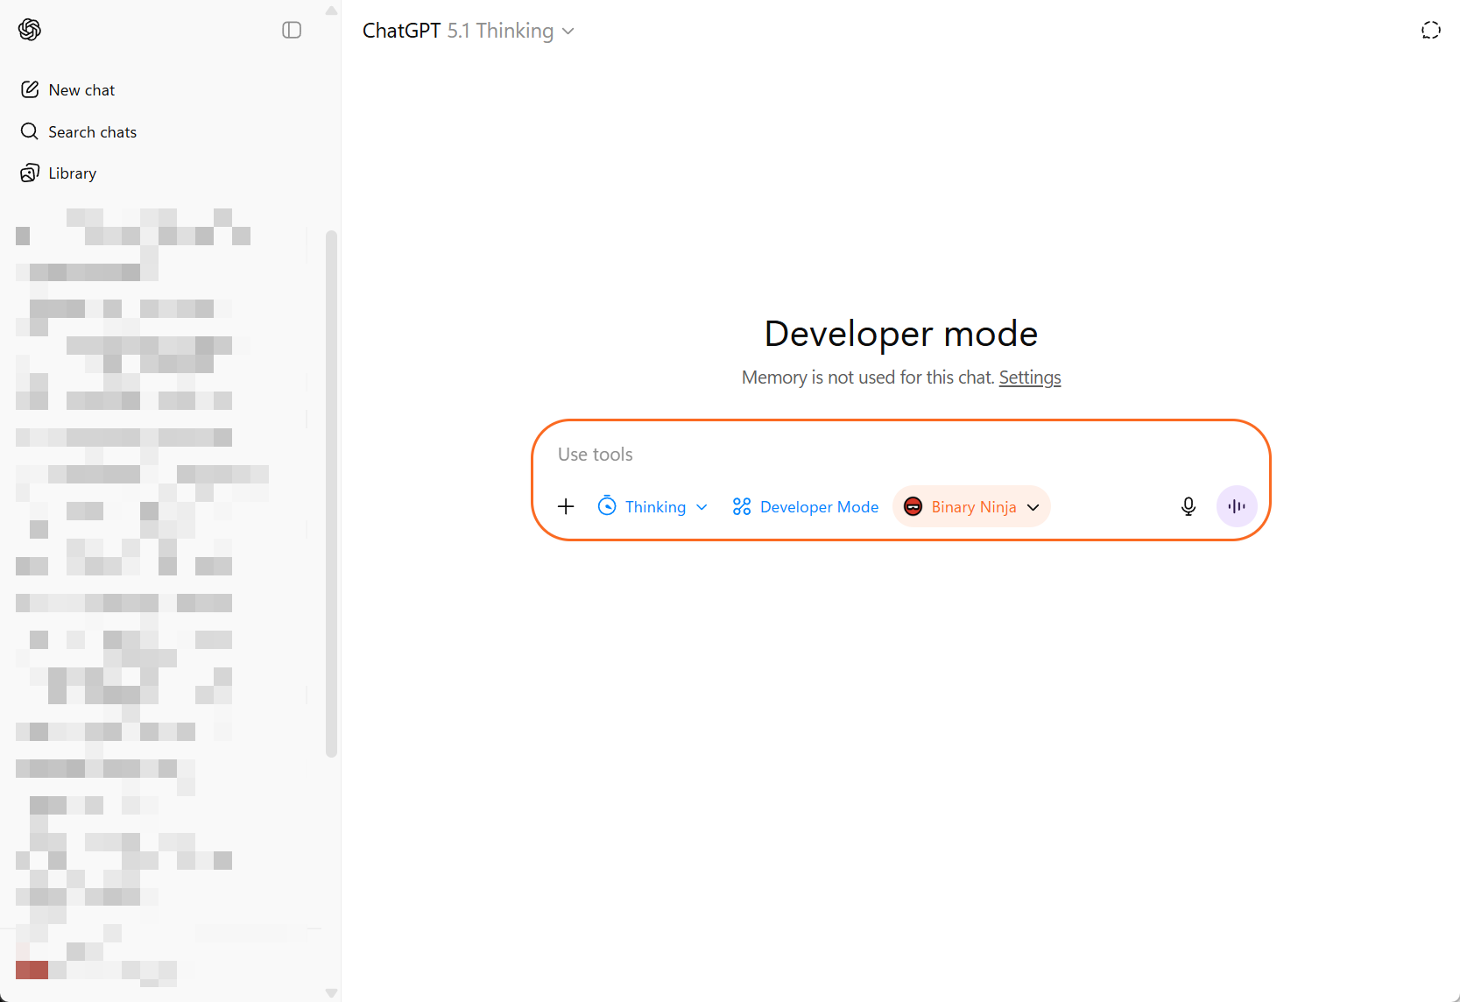Open the Library section

click(x=72, y=173)
